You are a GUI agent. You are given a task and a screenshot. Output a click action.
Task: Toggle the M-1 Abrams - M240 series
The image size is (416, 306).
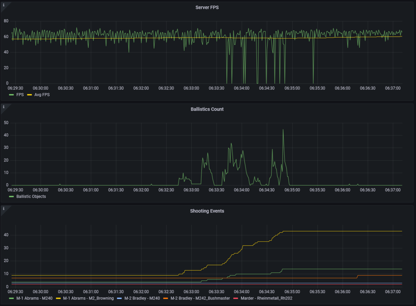click(x=35, y=299)
